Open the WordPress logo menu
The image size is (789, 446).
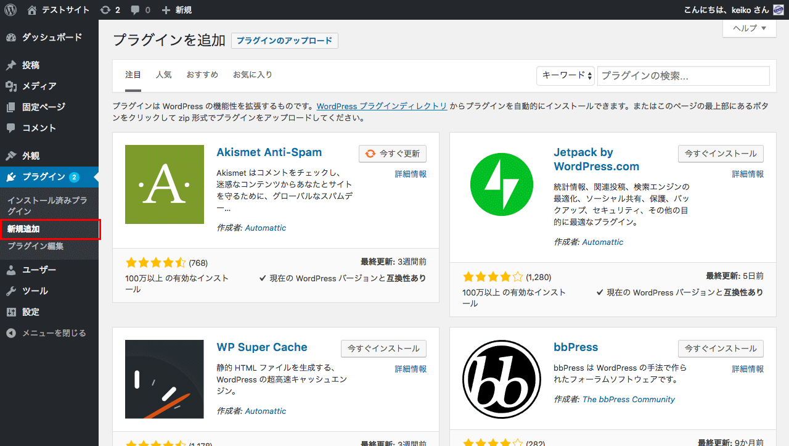10,10
